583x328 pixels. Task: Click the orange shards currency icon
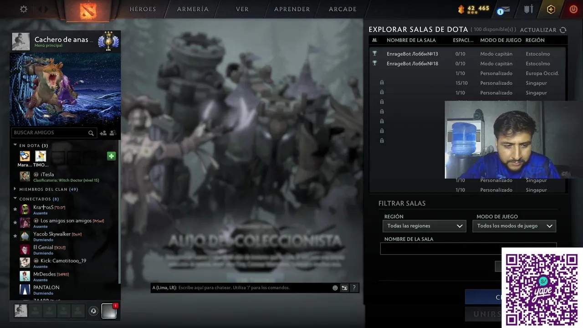pyautogui.click(x=461, y=9)
